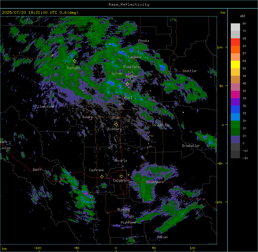
Task: Click the yellow V marker northwest of RockyMH
Action: point(52,55)
